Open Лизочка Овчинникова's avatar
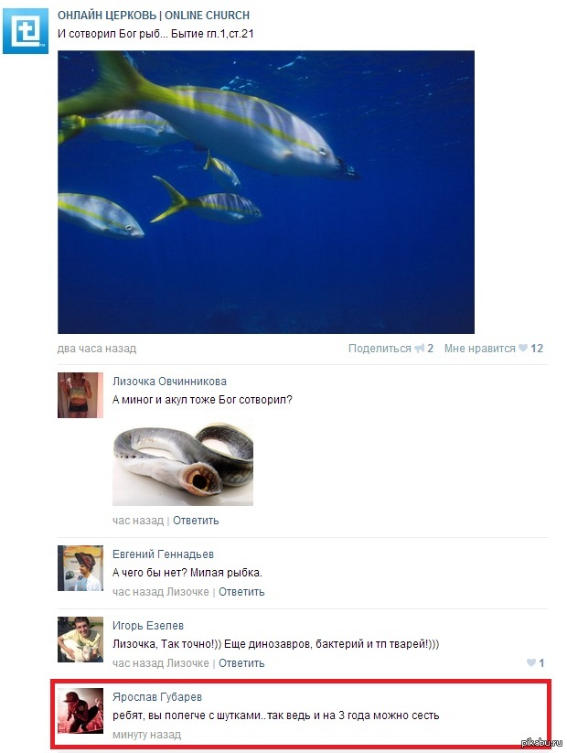Screen dimensions: 567x753 click(x=80, y=395)
